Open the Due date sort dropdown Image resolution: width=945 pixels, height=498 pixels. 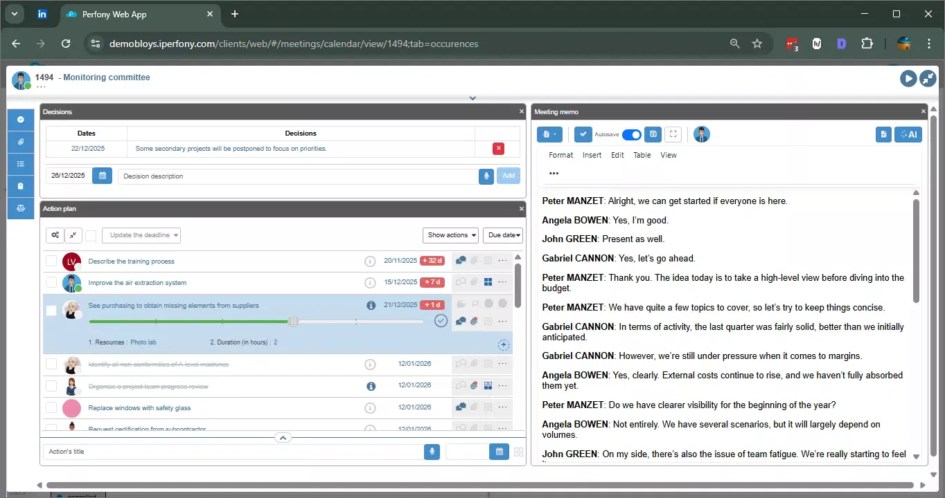(503, 235)
